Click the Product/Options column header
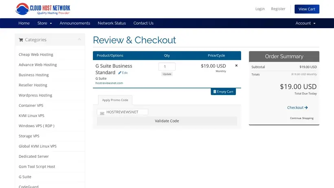This screenshot has width=334, height=188. coord(110,55)
